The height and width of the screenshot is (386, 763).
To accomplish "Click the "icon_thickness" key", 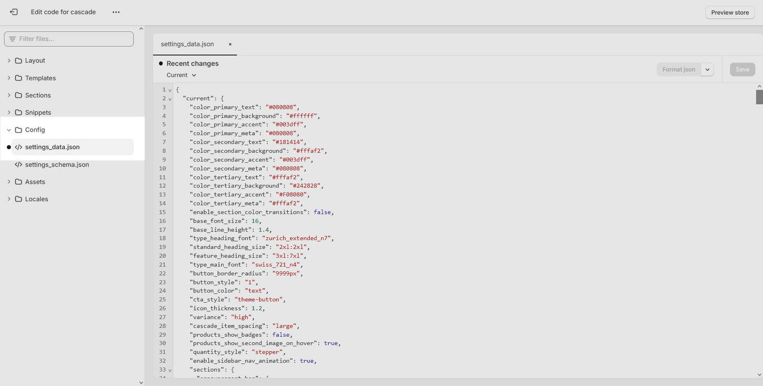I will tap(218, 308).
